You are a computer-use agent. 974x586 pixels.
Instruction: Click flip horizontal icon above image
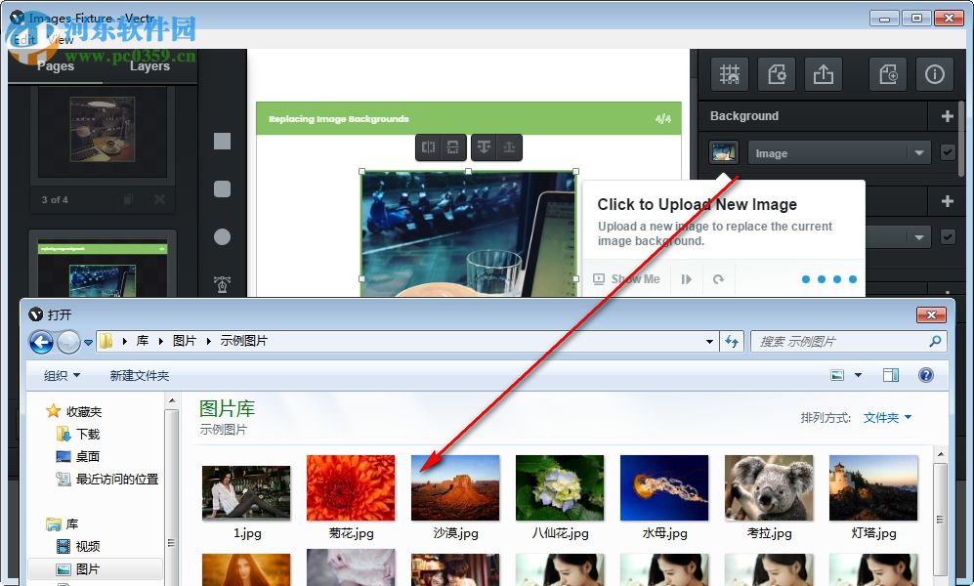click(x=429, y=147)
